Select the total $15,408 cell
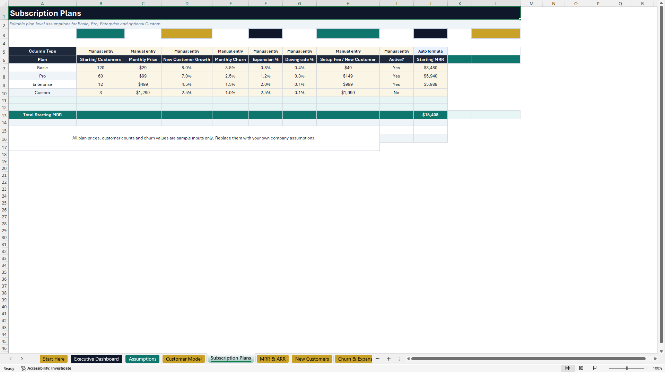The image size is (665, 372). [x=430, y=115]
